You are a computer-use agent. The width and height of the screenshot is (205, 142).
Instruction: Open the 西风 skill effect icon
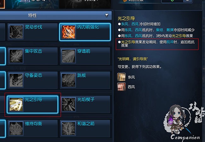pos(121,87)
